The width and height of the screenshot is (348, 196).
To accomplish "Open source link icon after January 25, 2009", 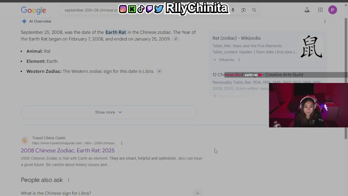I will (176, 39).
